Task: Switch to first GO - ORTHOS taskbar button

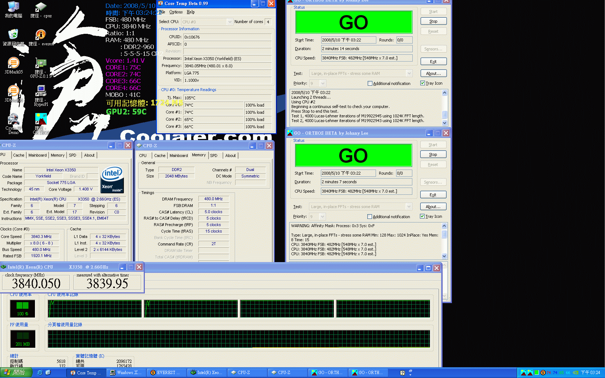Action: pyautogui.click(x=328, y=373)
